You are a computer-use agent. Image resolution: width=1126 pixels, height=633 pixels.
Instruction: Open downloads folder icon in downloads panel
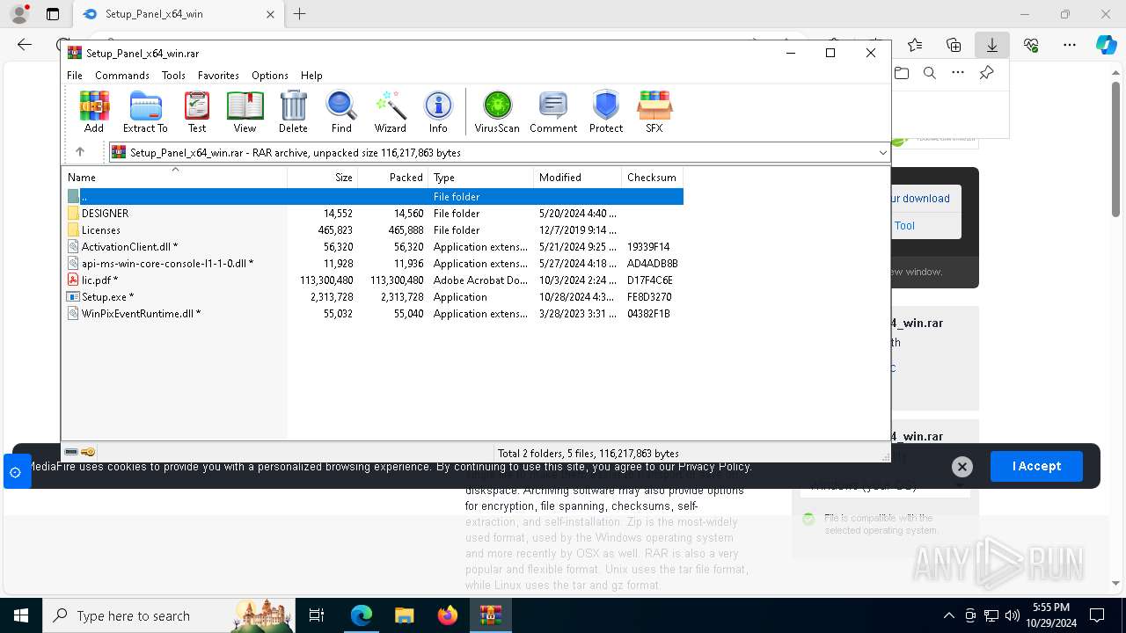tap(902, 73)
